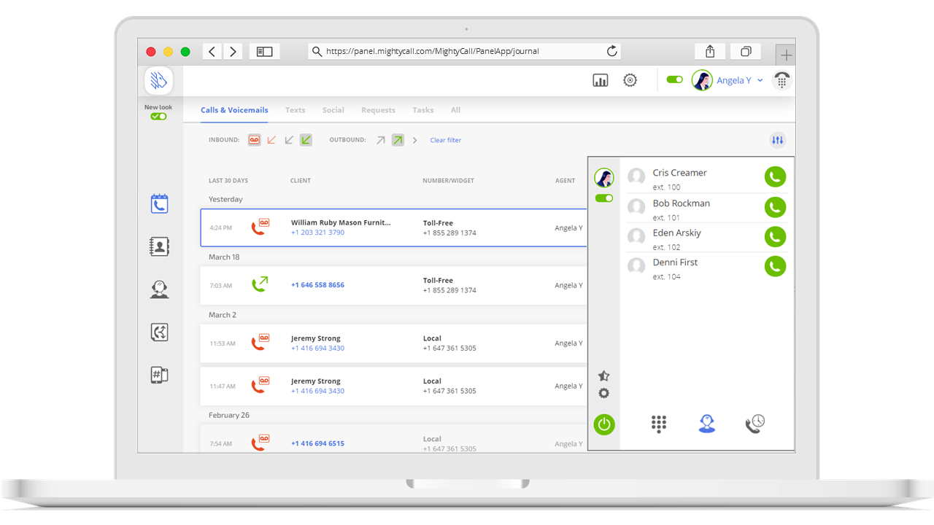
Task: Switch to the Requests tab
Action: [x=378, y=110]
